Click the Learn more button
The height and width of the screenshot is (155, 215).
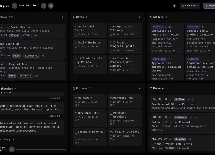190,6
